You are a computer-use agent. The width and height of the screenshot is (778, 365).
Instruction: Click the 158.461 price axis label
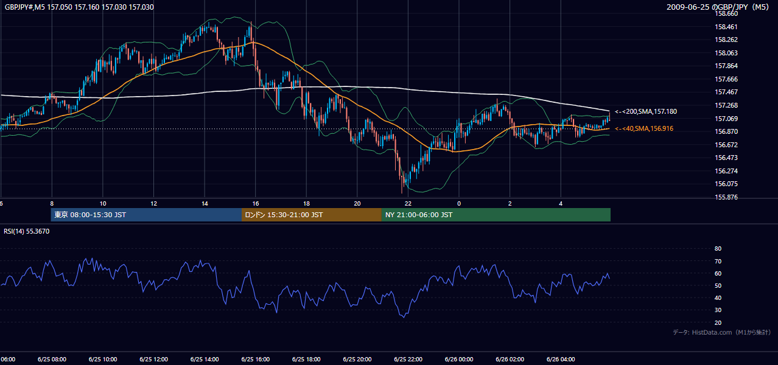[x=726, y=27]
